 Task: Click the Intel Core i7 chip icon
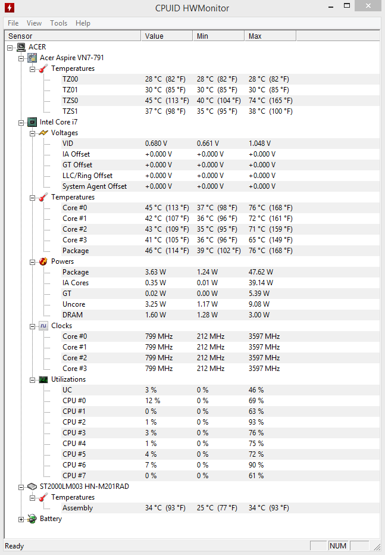(32, 122)
